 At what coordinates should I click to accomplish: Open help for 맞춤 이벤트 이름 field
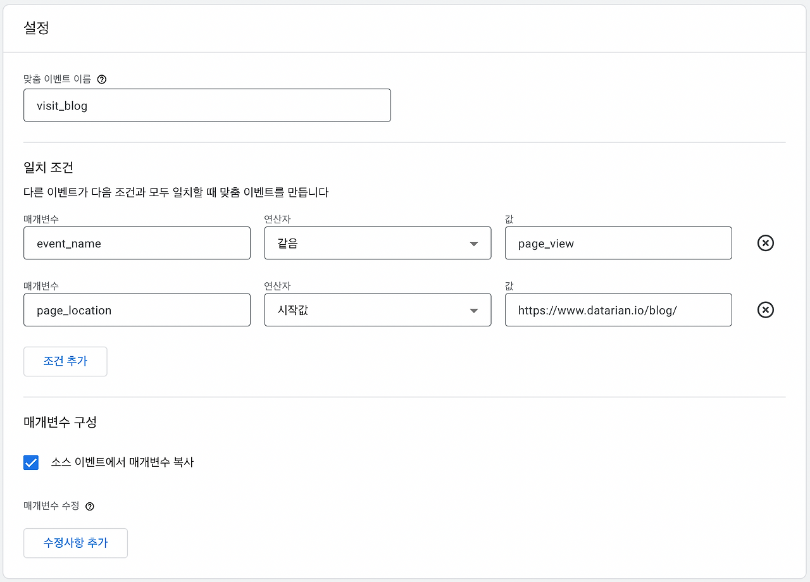tap(102, 79)
